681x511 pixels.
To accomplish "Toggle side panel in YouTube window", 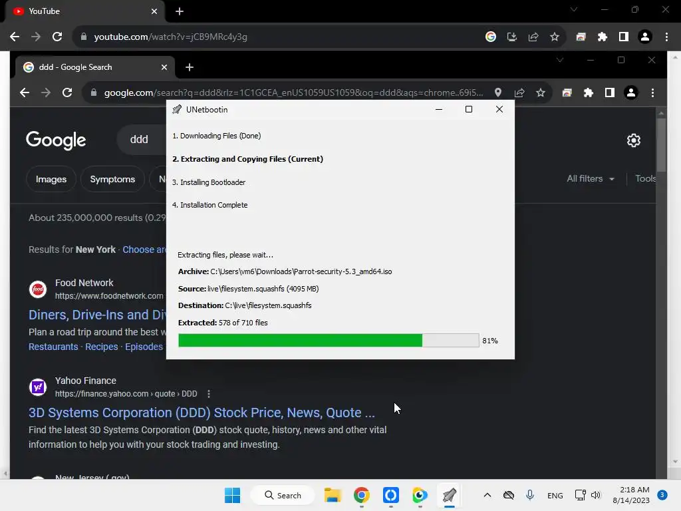I will click(x=623, y=37).
